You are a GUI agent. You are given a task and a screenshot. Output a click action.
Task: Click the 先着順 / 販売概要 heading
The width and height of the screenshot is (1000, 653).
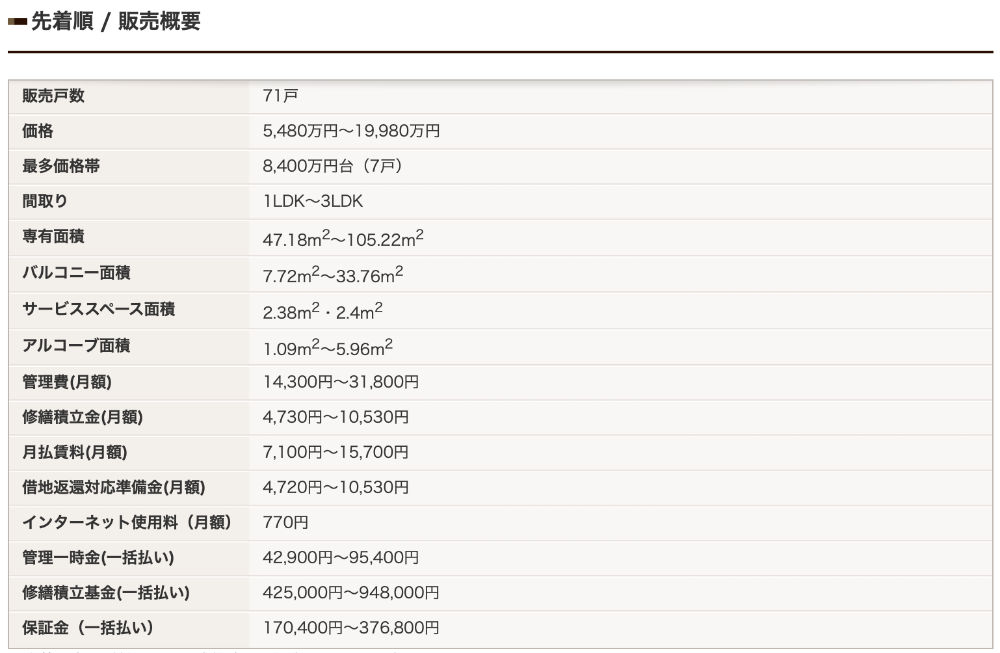(x=115, y=21)
